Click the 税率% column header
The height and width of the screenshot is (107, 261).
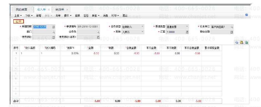tap(70, 48)
